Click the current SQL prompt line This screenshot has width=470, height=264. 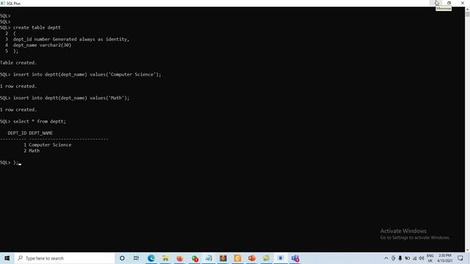[x=10, y=163]
